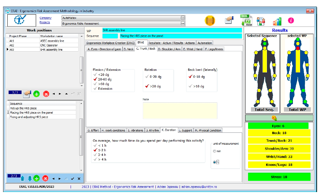Click inside the Note text field
The width and height of the screenshot is (326, 196).
point(180,111)
